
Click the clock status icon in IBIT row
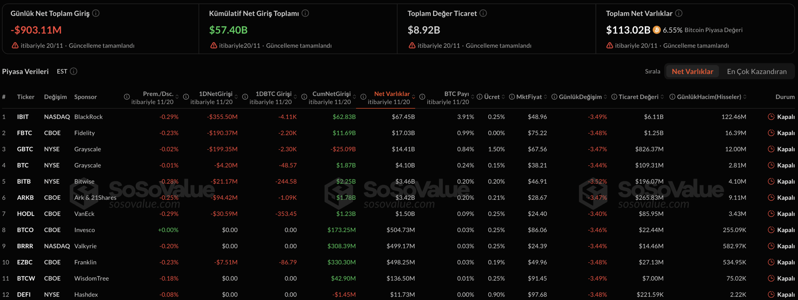pos(771,117)
